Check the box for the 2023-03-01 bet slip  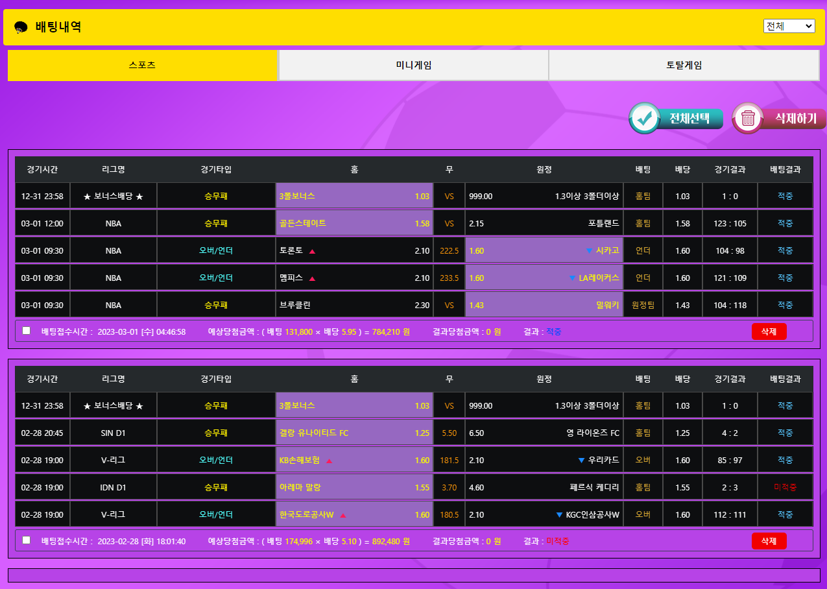27,331
